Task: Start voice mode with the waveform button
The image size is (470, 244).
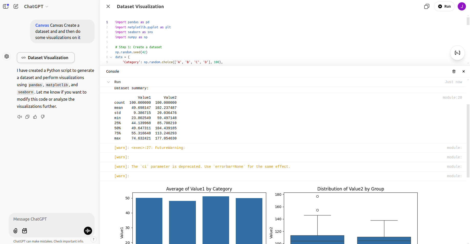Action: click(x=88, y=231)
